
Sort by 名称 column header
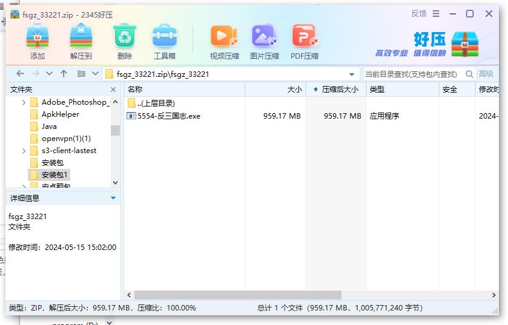[184, 90]
